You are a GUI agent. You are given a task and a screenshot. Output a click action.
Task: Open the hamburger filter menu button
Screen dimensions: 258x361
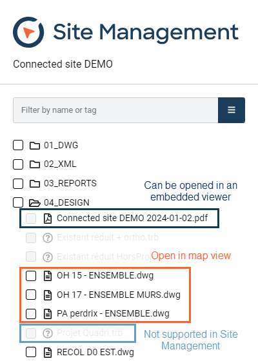(232, 110)
